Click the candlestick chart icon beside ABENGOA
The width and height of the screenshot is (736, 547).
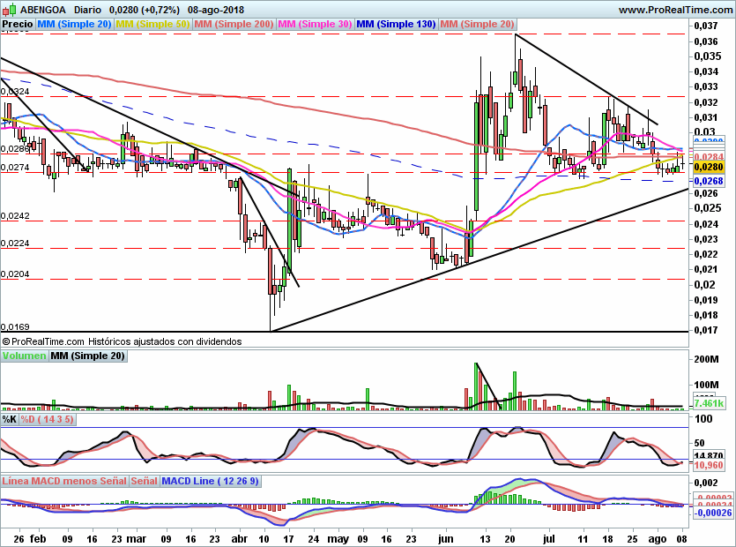click(10, 9)
